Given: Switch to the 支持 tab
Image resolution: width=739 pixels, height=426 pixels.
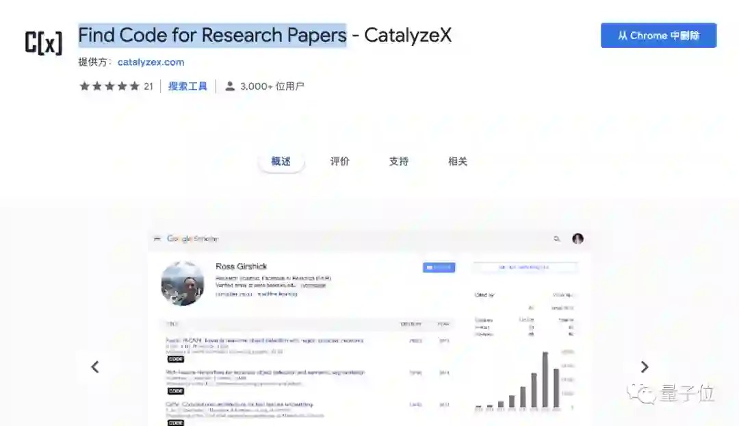Looking at the screenshot, I should point(399,162).
